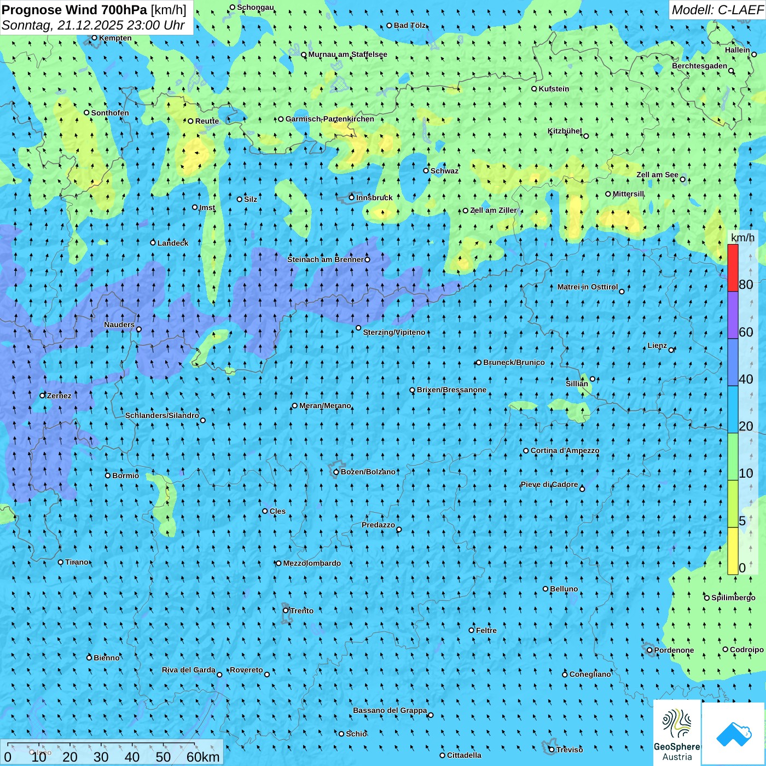This screenshot has width=766, height=766.
Task: Click the Pieve di Cadore label
Action: [x=549, y=484]
